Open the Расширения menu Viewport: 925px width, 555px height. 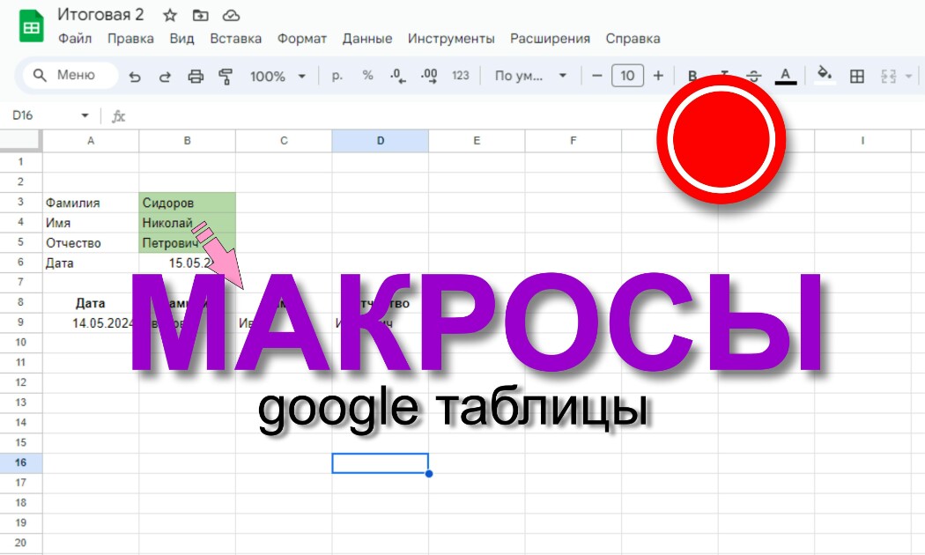(550, 39)
